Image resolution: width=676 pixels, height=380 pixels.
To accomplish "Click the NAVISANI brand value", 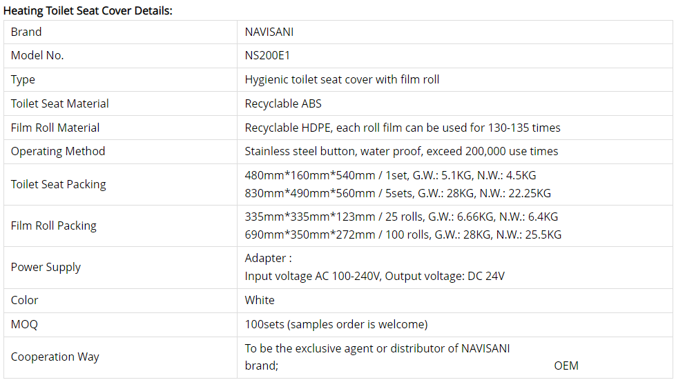I will tap(269, 32).
